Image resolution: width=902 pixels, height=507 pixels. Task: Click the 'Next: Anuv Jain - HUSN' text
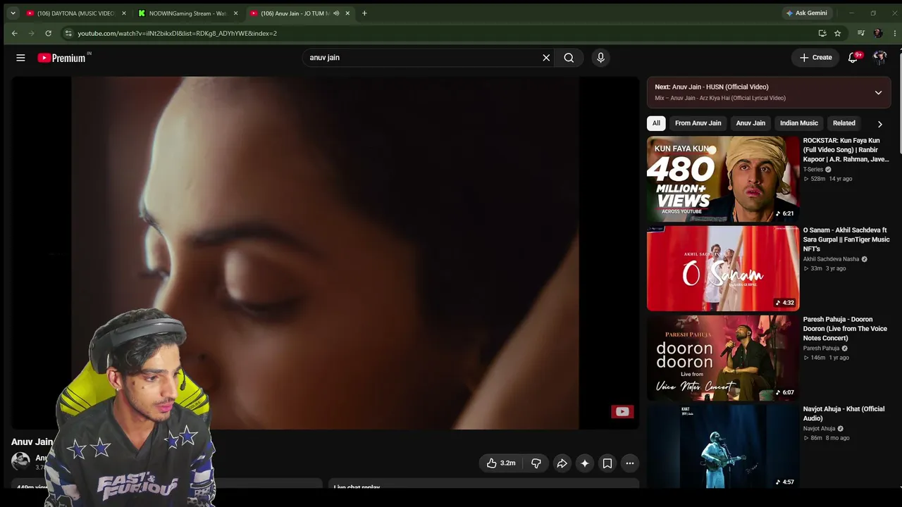[711, 87]
